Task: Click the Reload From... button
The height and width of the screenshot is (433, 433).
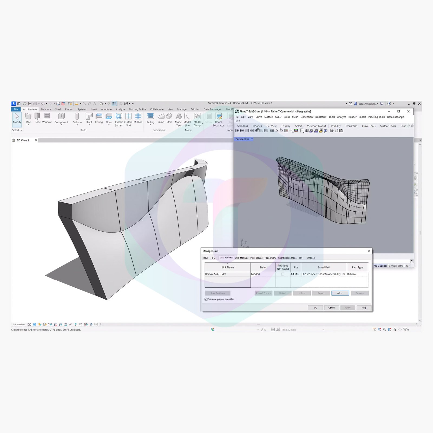Action: 263,293
